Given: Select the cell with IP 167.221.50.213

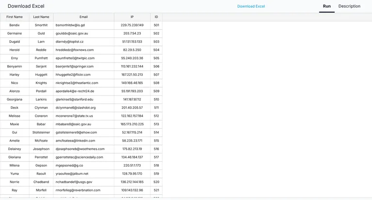Looking at the screenshot, I should click(x=132, y=75).
